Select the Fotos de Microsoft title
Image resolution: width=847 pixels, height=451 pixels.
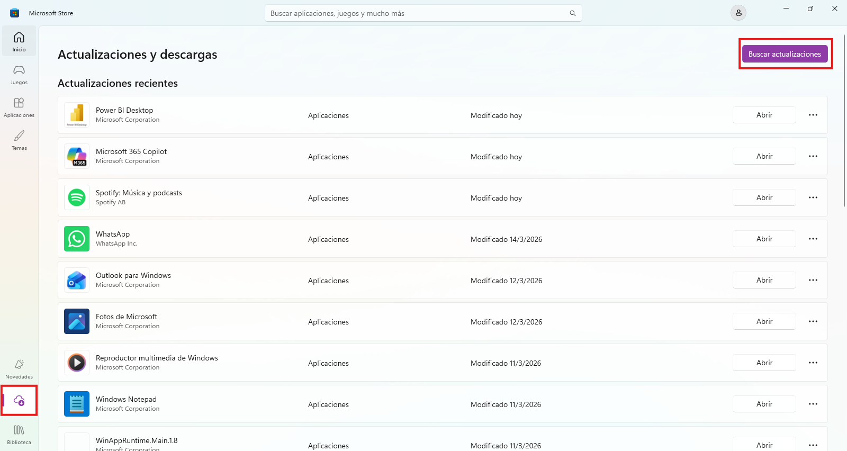tap(127, 317)
